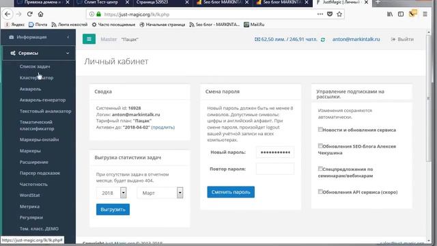Click the browser Forward arrow
This screenshot has height=246, width=437.
click(x=18, y=14)
